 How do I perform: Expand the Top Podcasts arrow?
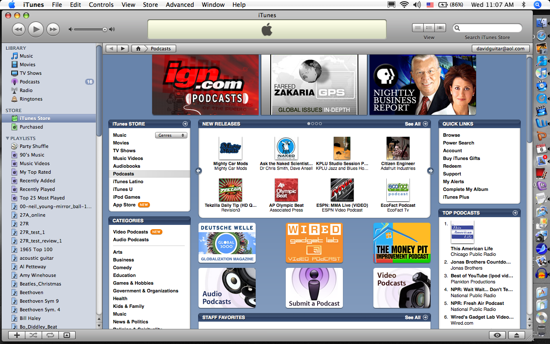(515, 213)
